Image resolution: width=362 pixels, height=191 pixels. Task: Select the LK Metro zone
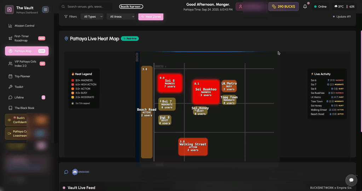click(x=229, y=86)
